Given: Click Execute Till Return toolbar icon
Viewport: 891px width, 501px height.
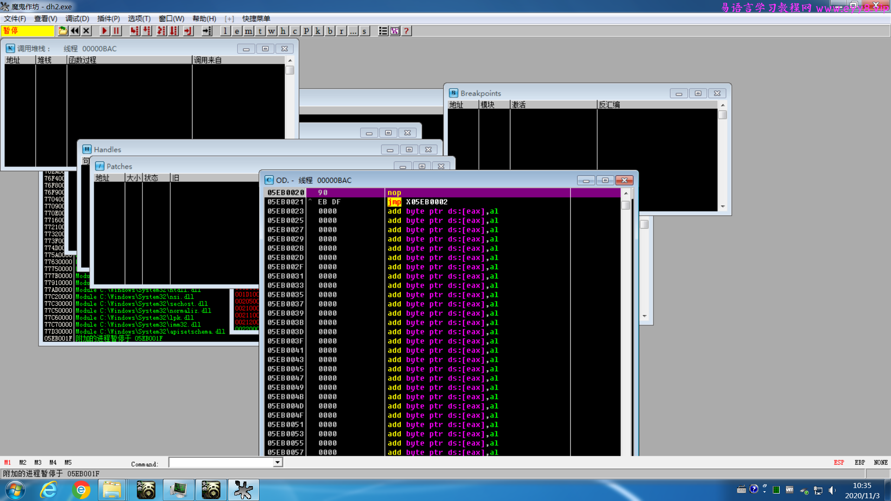Looking at the screenshot, I should [x=188, y=31].
